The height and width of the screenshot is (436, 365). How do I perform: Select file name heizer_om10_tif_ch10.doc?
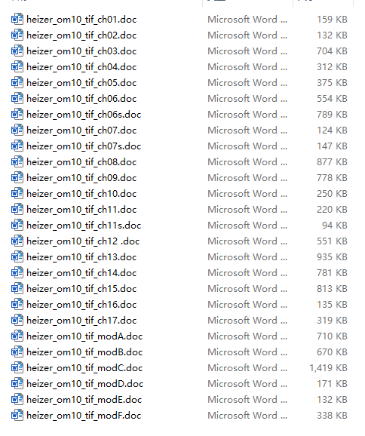click(81, 194)
